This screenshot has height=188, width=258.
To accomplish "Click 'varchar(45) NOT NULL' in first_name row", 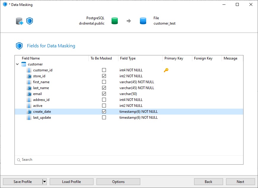I will tap(137, 82).
